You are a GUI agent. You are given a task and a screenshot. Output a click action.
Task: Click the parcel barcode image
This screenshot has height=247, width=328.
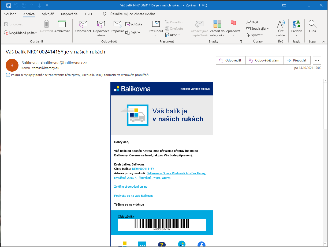point(162,225)
